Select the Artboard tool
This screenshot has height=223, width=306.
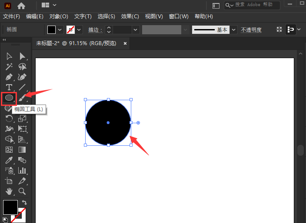pyautogui.click(x=9, y=181)
